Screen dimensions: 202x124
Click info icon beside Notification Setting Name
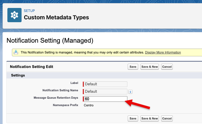pyautogui.click(x=131, y=92)
